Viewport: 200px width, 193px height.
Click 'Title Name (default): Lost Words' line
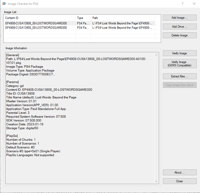point(41,97)
